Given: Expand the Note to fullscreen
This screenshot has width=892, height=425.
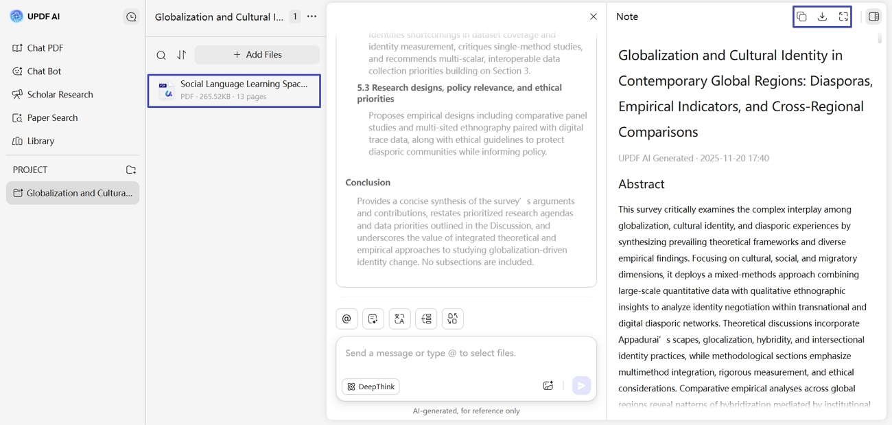Looking at the screenshot, I should coord(841,16).
